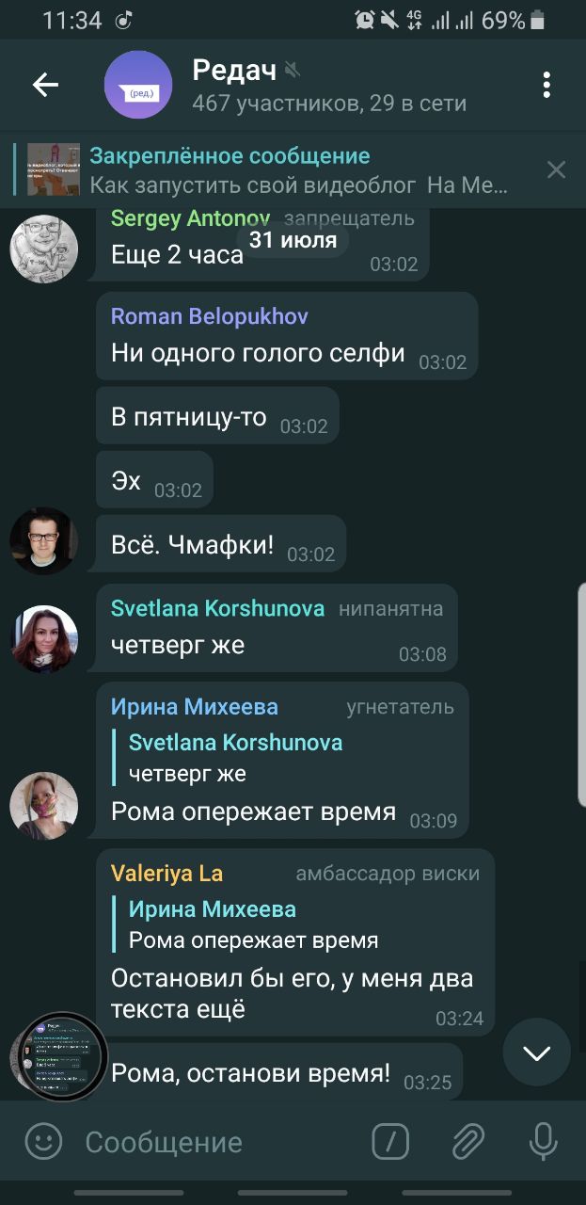Tap the Редач chat title header
The image size is (586, 1205).
pos(234,70)
